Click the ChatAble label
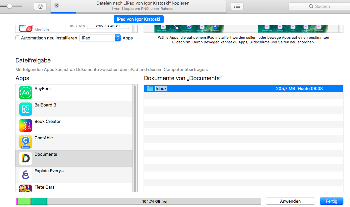 point(44,138)
